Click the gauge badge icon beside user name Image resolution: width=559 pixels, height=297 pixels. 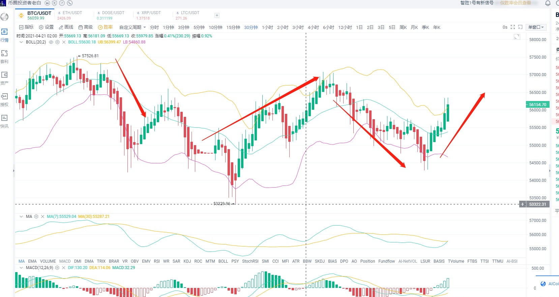62,3
